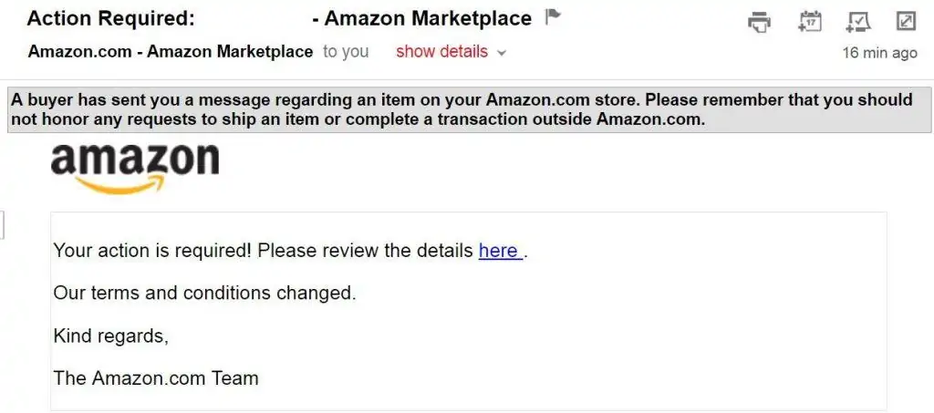Click 'The Amazon.com Team' signature line

point(156,378)
